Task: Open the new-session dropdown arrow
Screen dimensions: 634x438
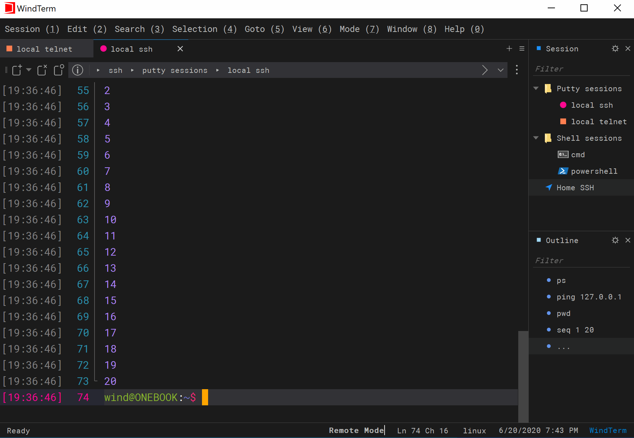Action: (x=29, y=70)
